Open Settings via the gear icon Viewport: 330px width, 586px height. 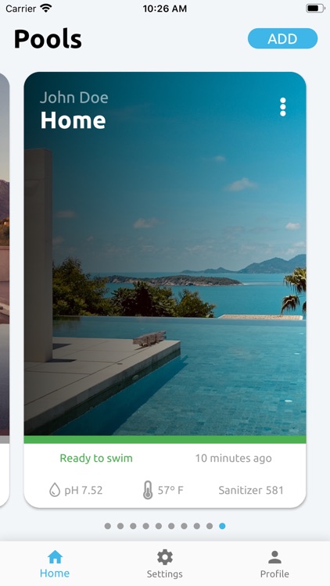tap(165, 557)
